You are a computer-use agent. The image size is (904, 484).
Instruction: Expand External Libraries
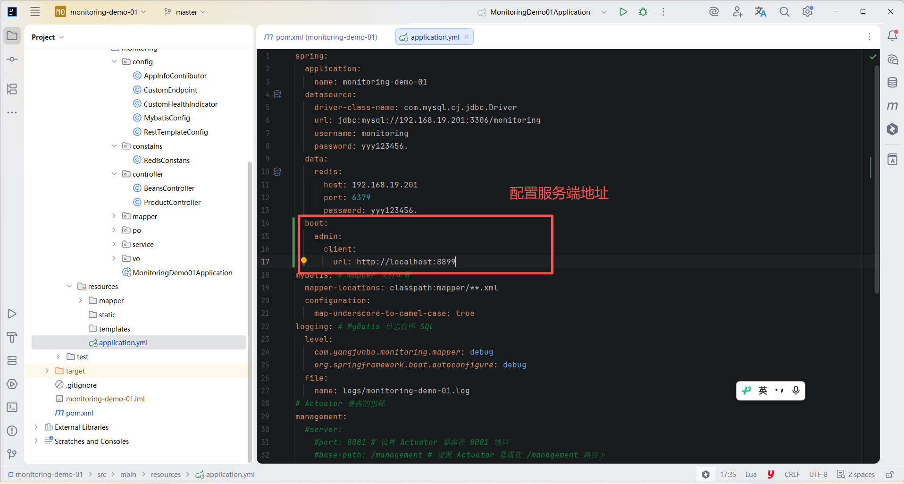click(36, 427)
